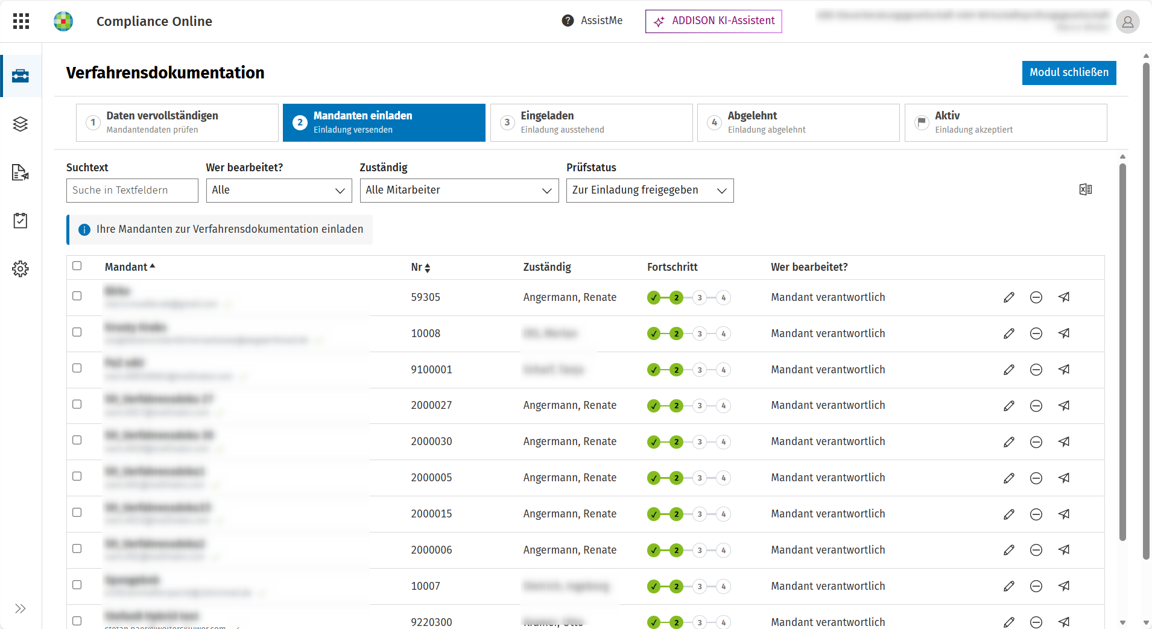Open ADDISON KI-Assistent
The width and height of the screenshot is (1152, 629).
714,21
